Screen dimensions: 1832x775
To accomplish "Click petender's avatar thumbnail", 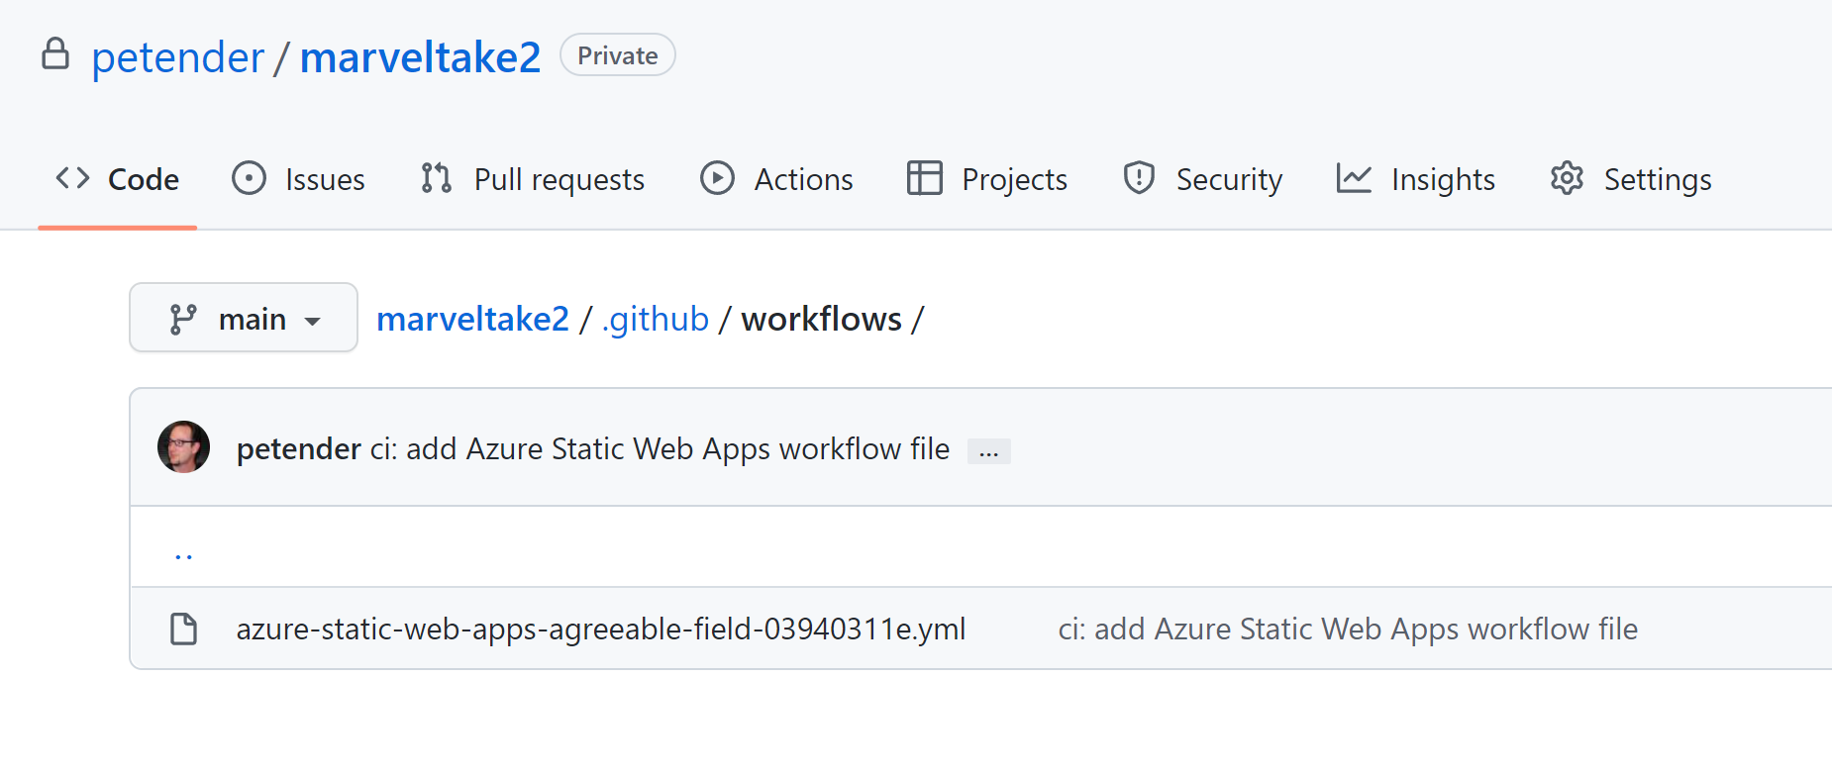I will click(184, 447).
